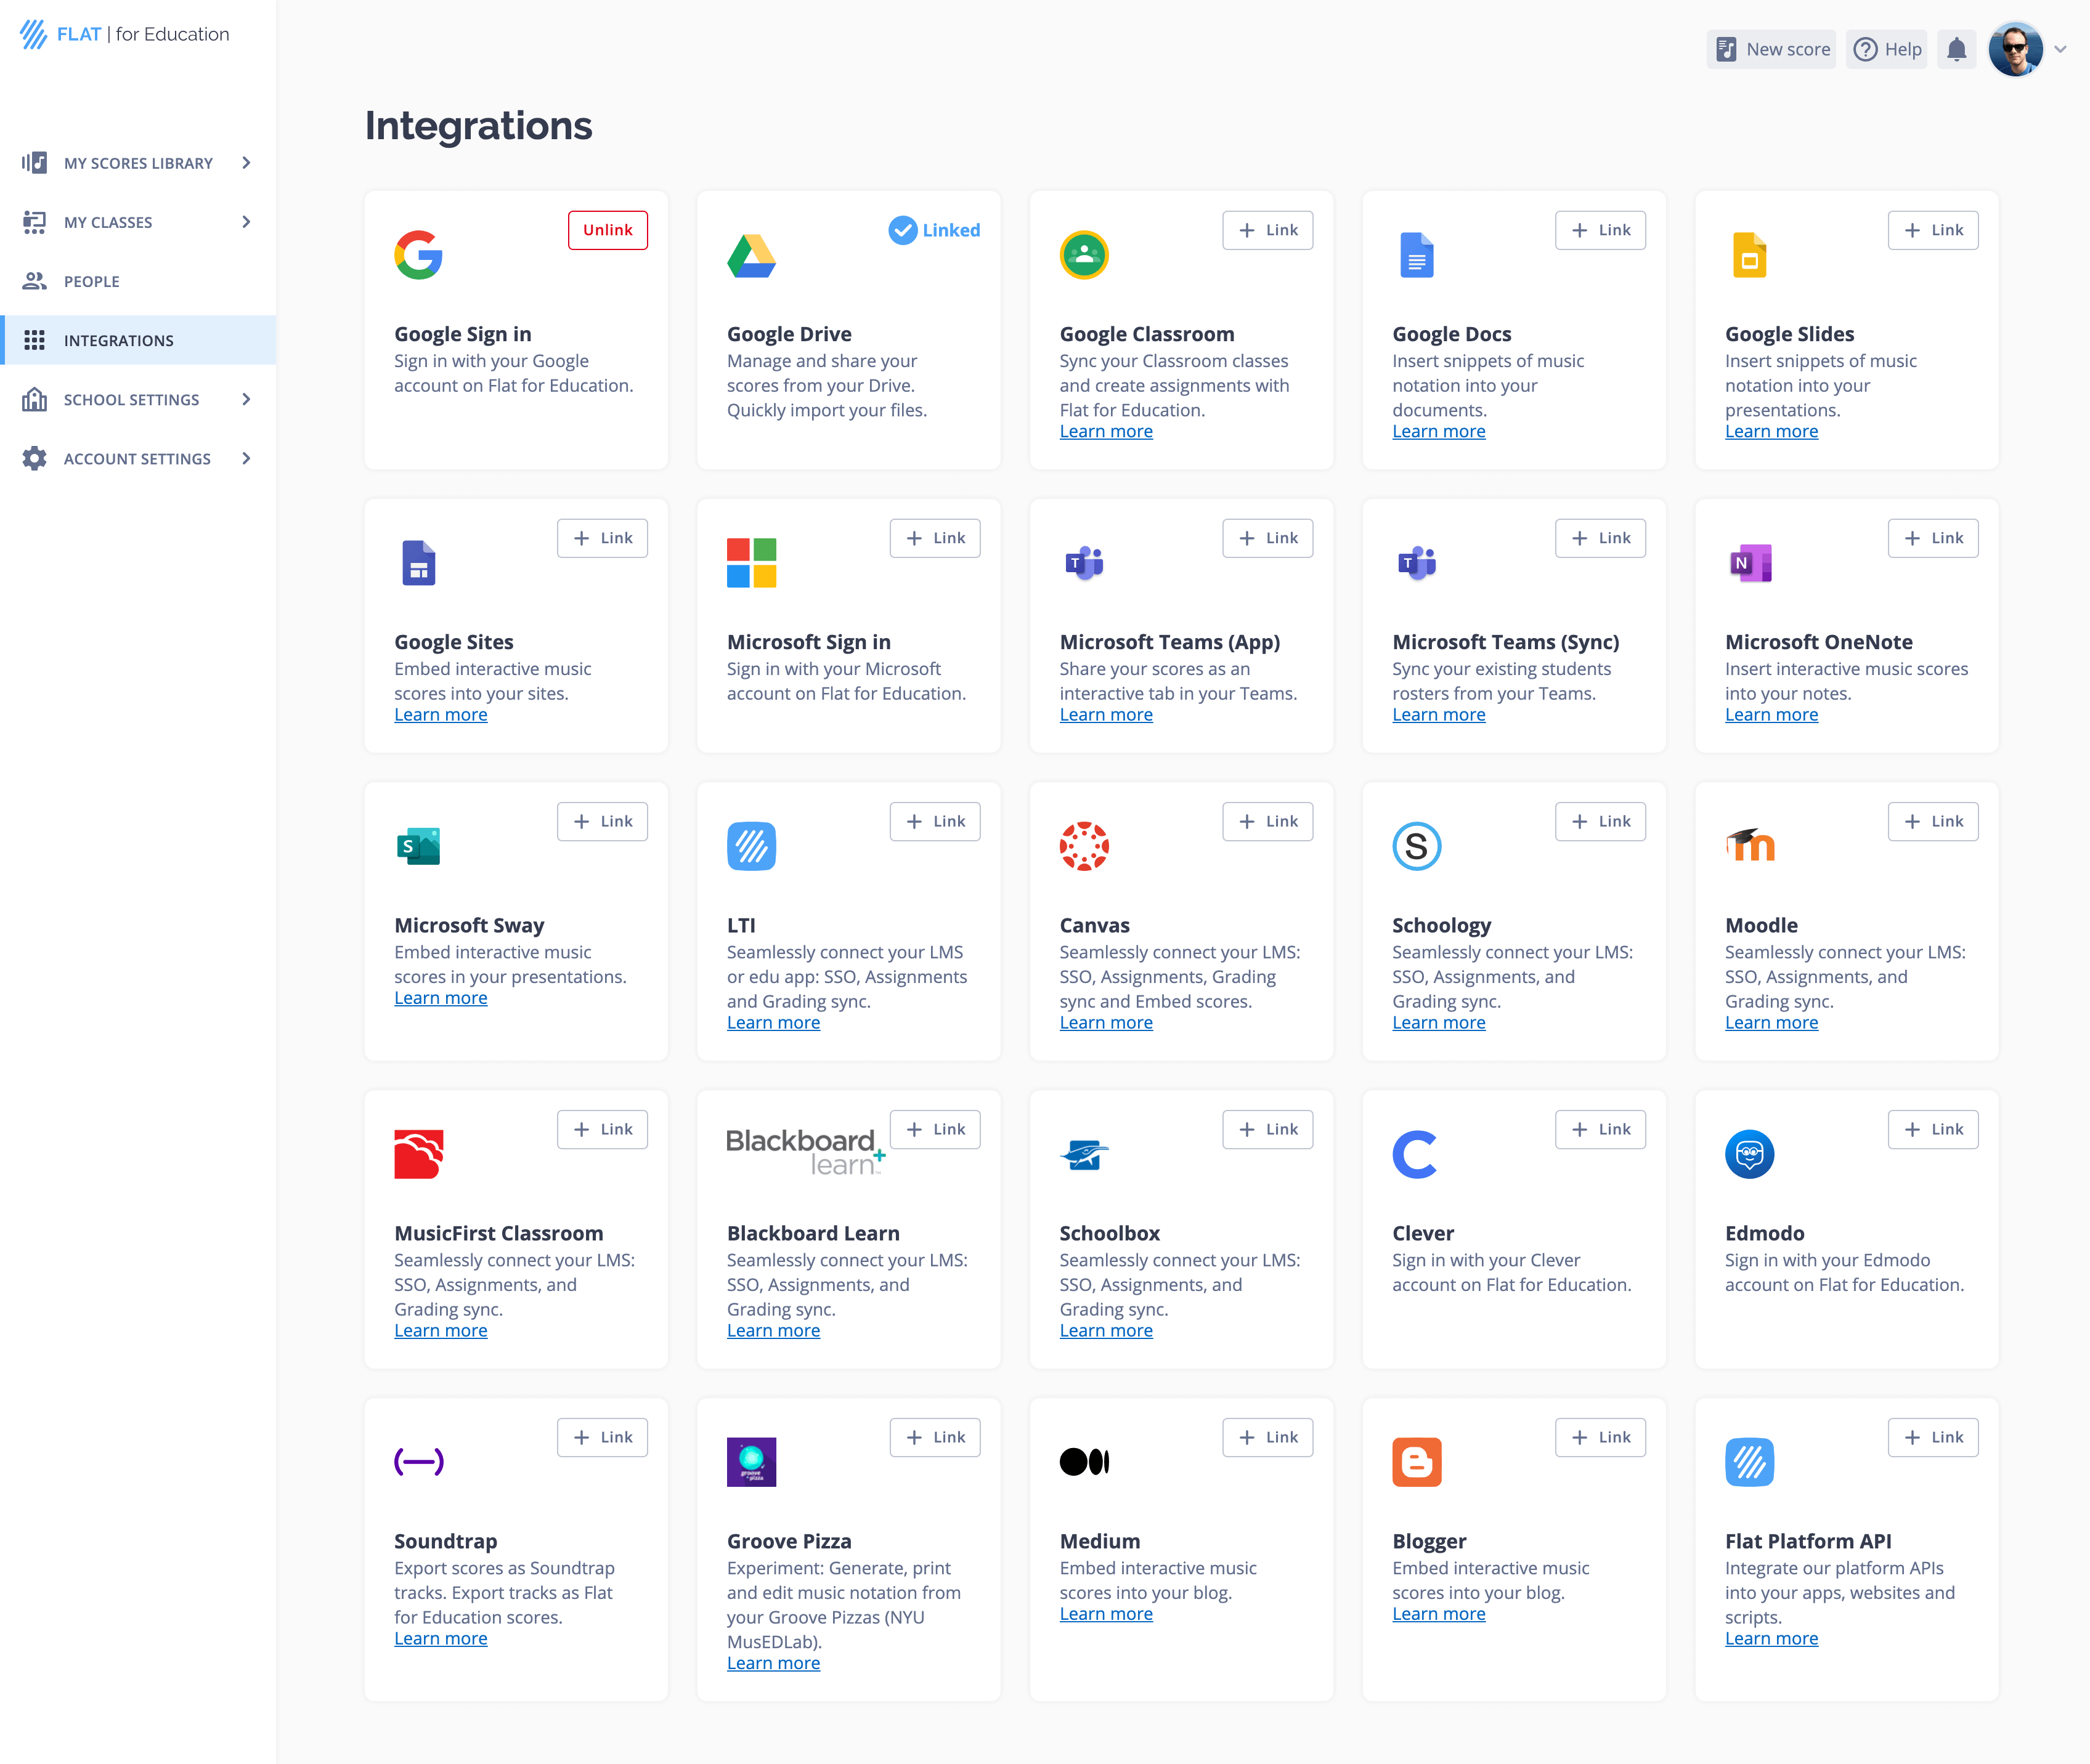The height and width of the screenshot is (1764, 2090).
Task: Click the Microsoft Sign in logo
Action: (751, 563)
